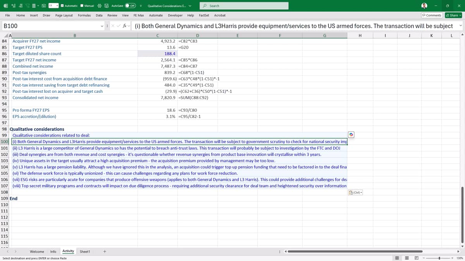Screen dimensions: 465x261
Task: Click the increase decimal quick access icon
Action: point(14,6)
